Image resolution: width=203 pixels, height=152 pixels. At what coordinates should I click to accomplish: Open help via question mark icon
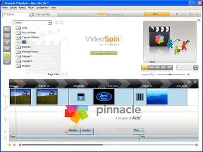190,14
